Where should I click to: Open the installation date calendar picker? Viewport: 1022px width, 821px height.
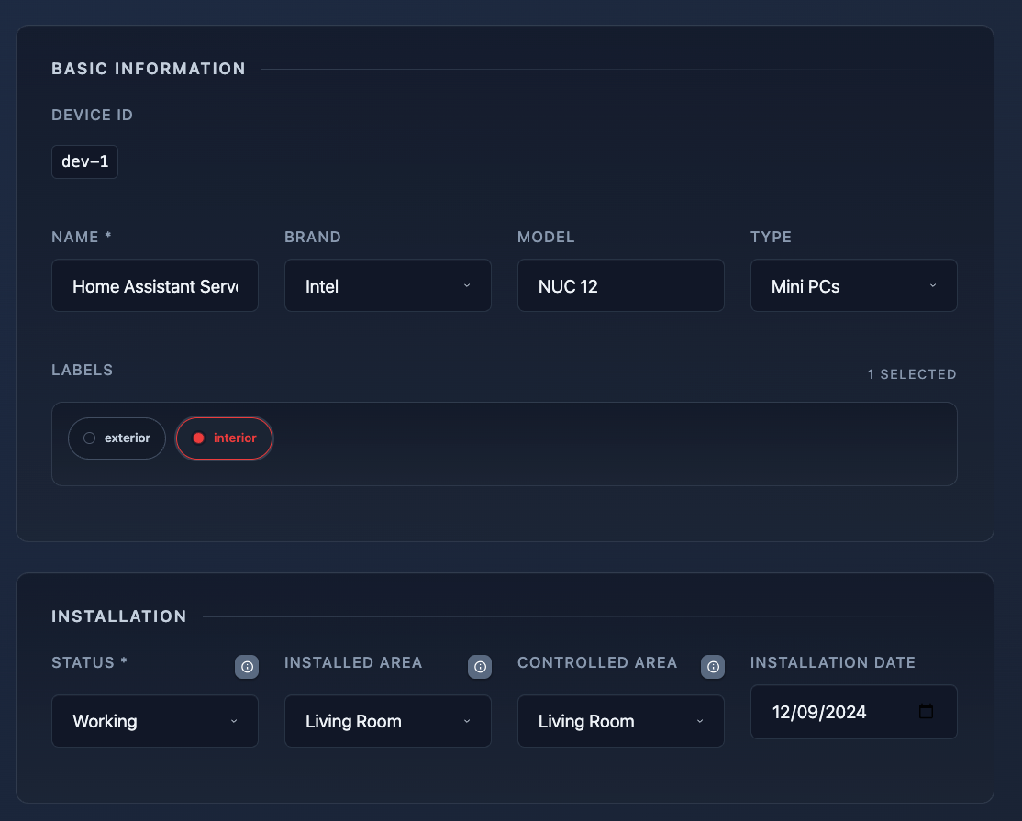pyautogui.click(x=926, y=712)
